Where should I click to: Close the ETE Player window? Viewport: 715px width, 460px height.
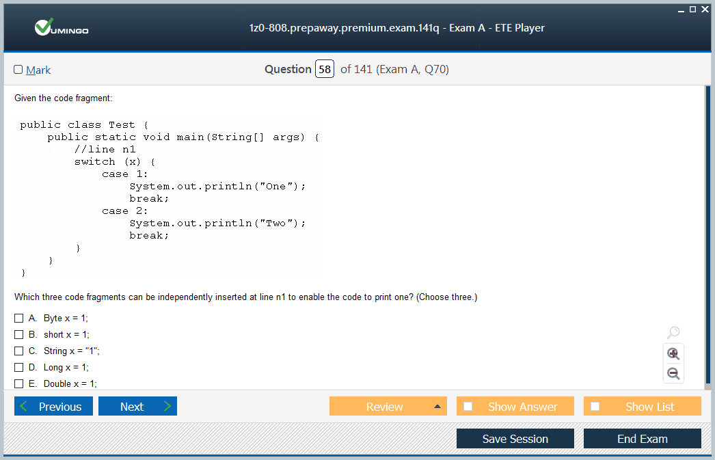tap(705, 9)
